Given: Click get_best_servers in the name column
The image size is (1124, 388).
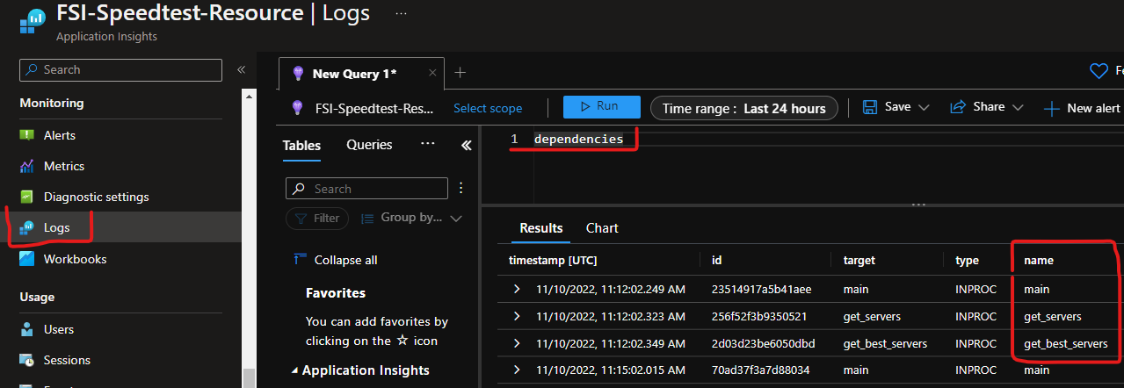Looking at the screenshot, I should 1065,343.
